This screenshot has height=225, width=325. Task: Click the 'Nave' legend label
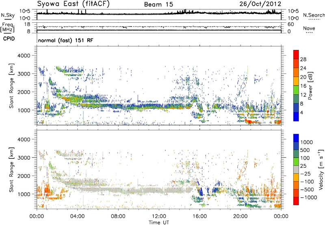pyautogui.click(x=309, y=28)
